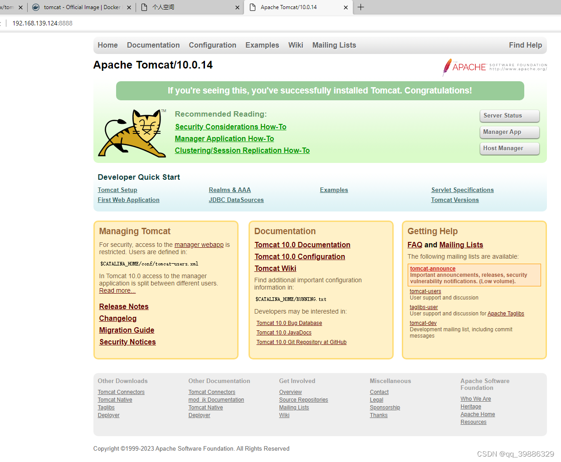This screenshot has width=561, height=462.
Task: Open Security Notices link
Action: coord(127,342)
